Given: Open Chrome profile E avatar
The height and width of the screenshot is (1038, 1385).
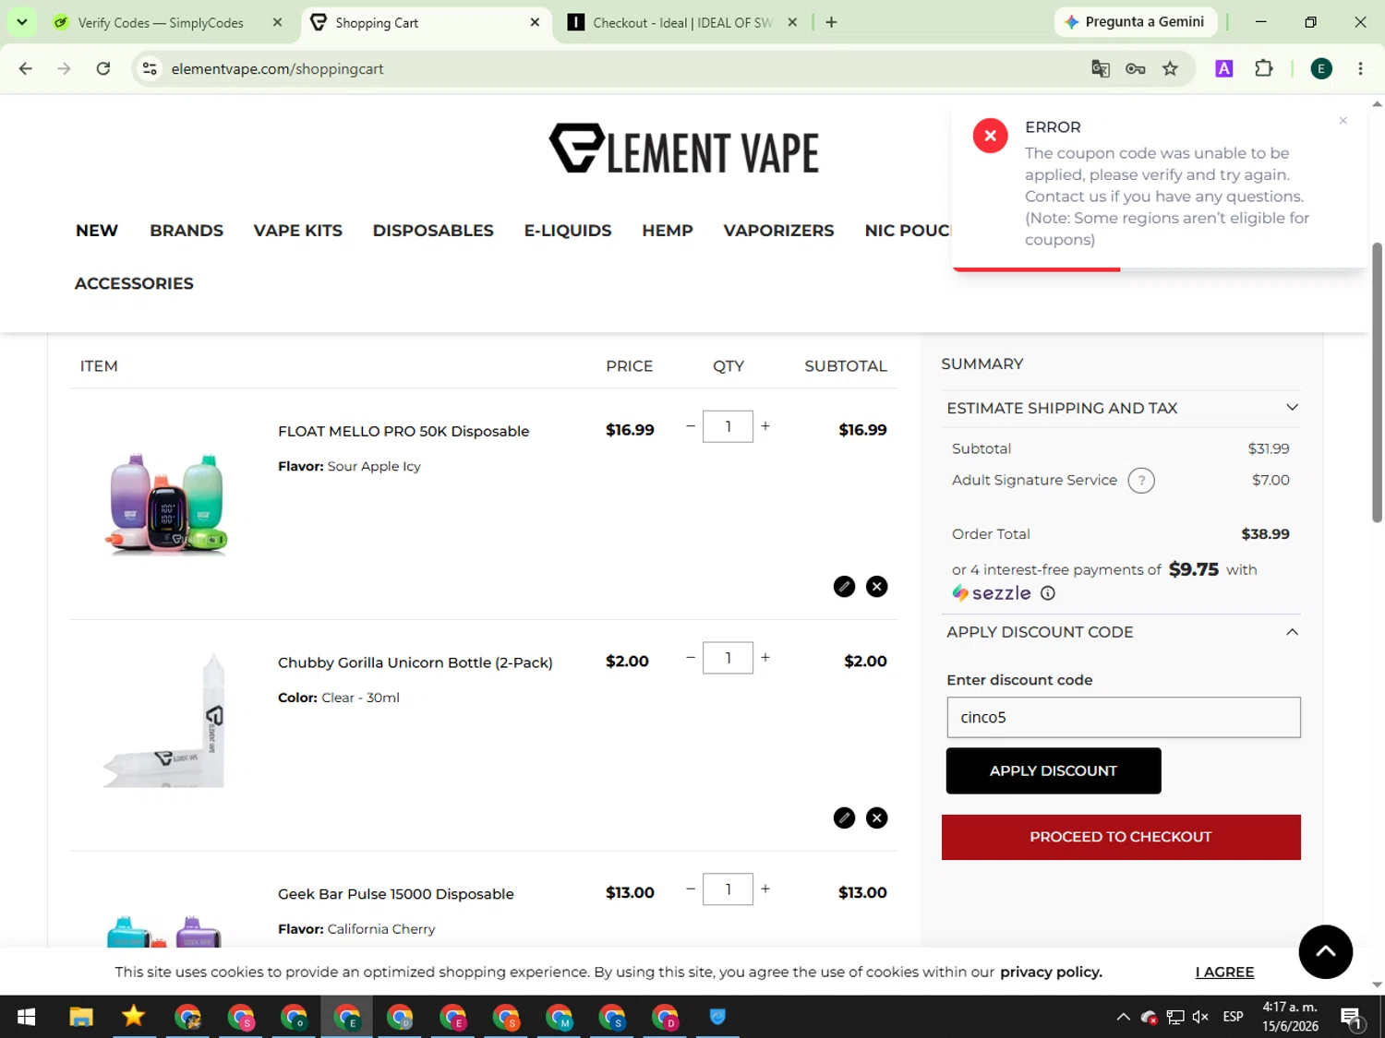Looking at the screenshot, I should pyautogui.click(x=1321, y=69).
